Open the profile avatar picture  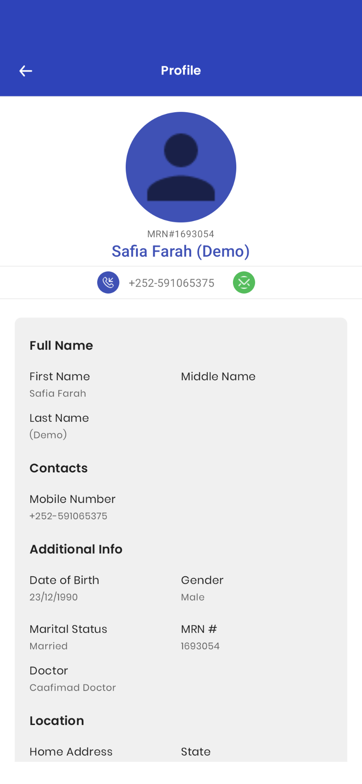181,167
